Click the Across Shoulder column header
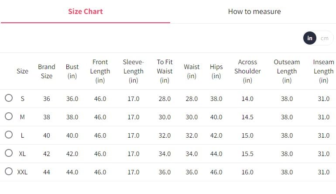336x194 pixels. tap(247, 71)
